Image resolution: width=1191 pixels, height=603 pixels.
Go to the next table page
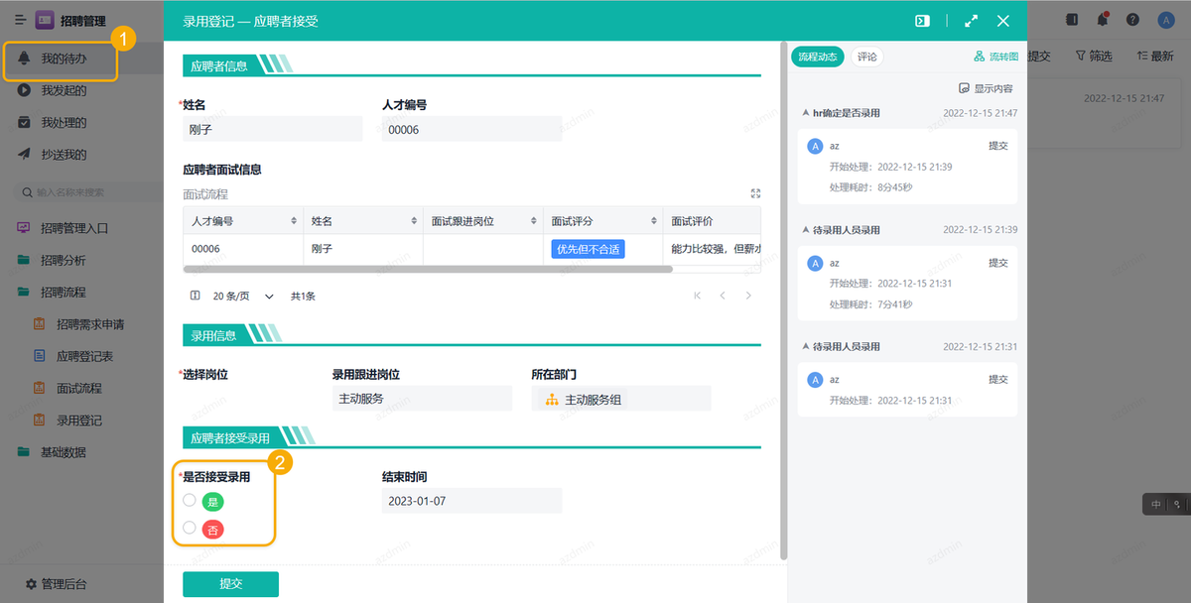click(748, 296)
